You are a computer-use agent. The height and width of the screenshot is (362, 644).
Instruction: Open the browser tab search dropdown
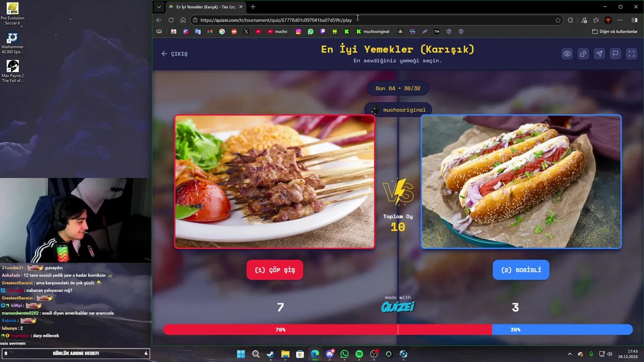pyautogui.click(x=159, y=7)
